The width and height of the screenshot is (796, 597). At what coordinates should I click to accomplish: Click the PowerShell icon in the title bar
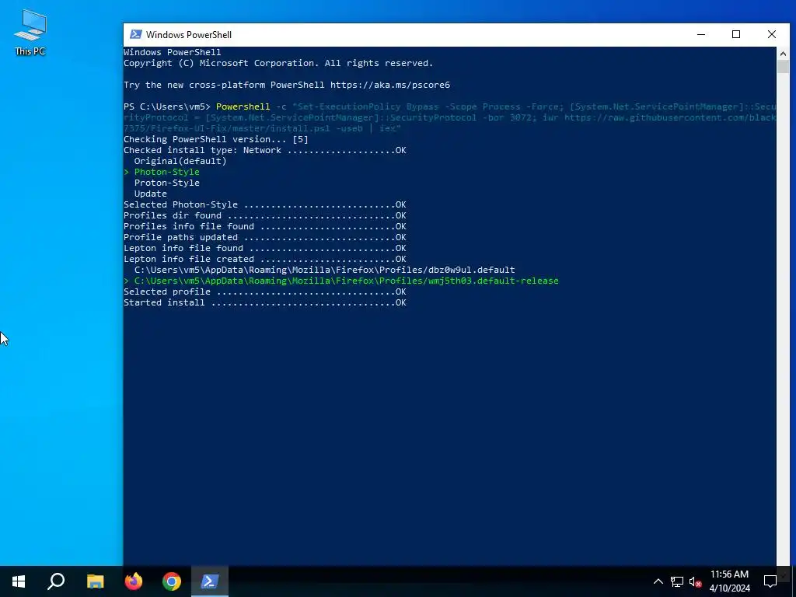pyautogui.click(x=135, y=34)
